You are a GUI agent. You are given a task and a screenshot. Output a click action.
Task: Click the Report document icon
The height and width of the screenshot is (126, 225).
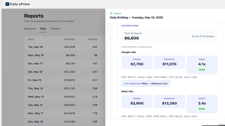coord(111,13)
